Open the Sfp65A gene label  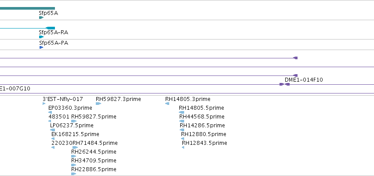coord(48,13)
